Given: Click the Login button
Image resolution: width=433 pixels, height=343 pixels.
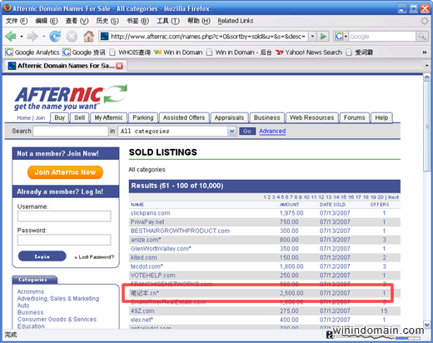Looking at the screenshot, I should [42, 256].
